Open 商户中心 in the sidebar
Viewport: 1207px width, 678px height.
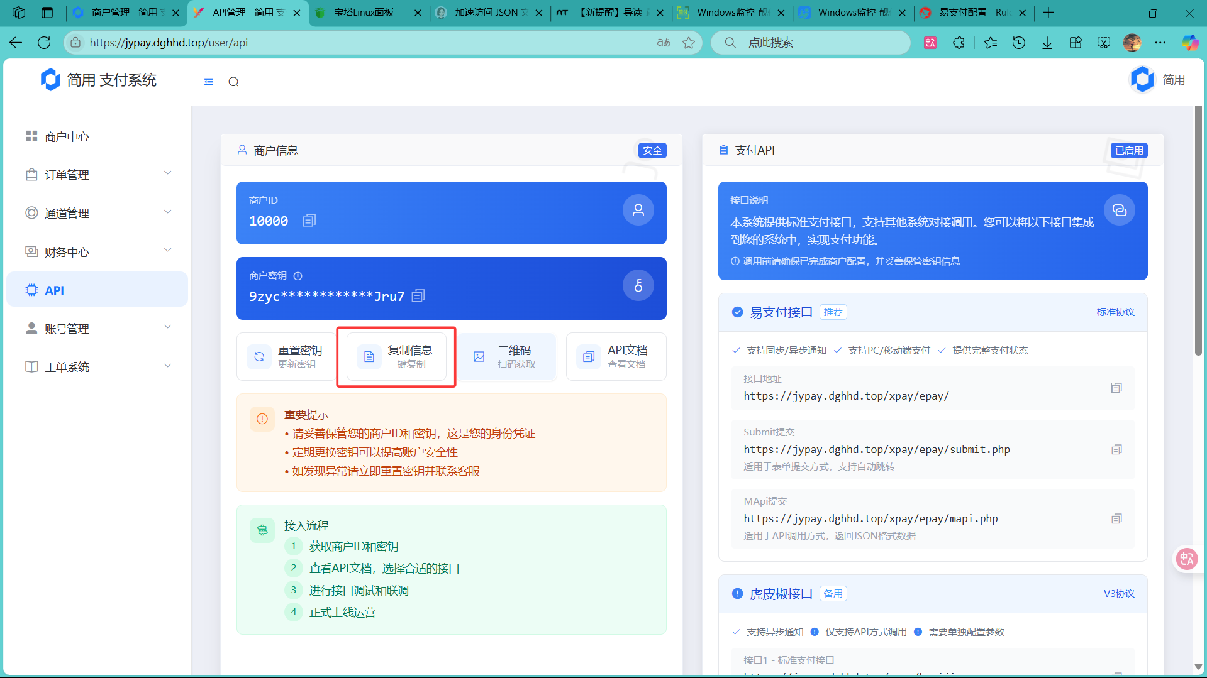pos(67,136)
